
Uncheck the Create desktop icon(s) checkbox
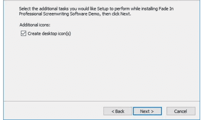pos(23,33)
